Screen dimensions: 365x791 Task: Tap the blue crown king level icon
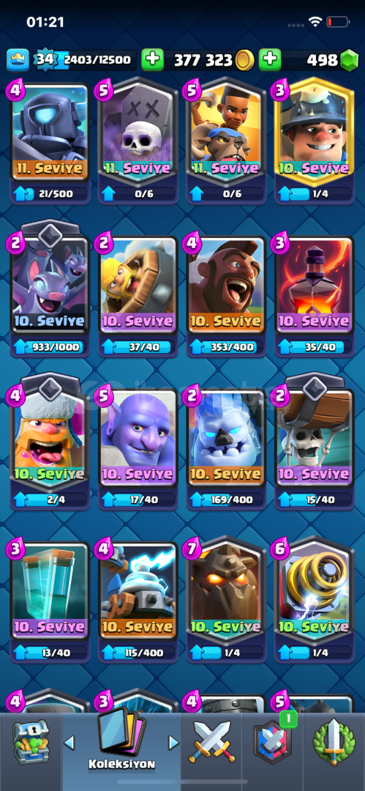(x=17, y=60)
